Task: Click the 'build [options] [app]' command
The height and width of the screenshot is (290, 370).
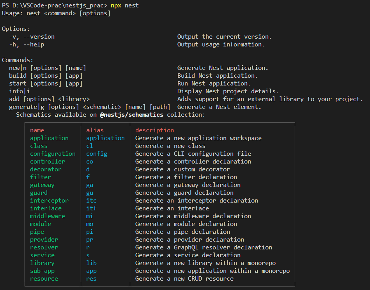Action: coord(46,76)
